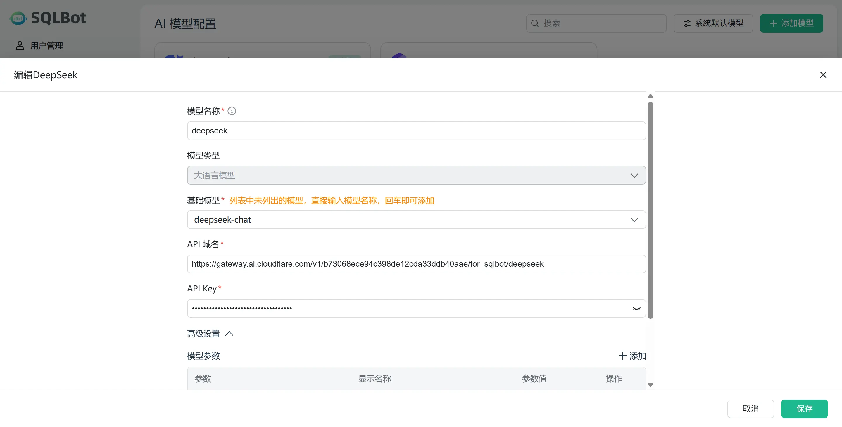Click the 用户管理 person icon

(20, 46)
